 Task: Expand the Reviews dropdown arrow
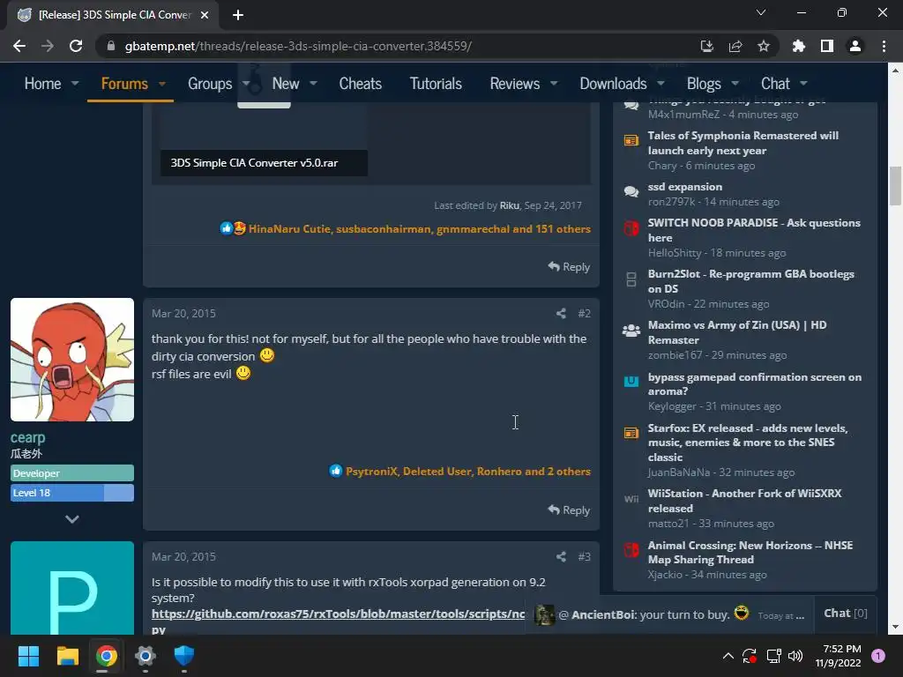tap(554, 84)
